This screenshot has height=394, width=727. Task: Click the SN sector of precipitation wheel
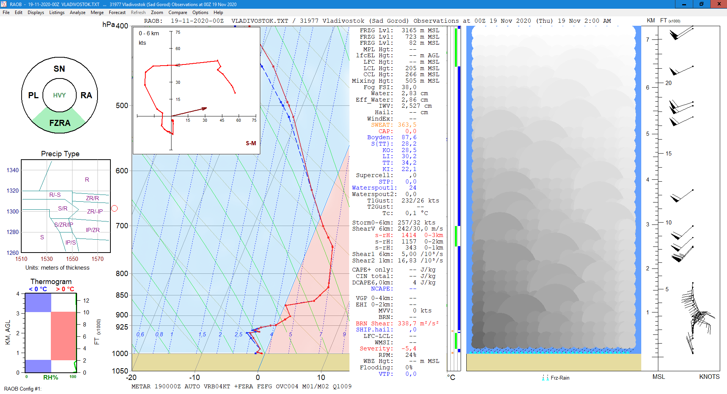pyautogui.click(x=59, y=69)
